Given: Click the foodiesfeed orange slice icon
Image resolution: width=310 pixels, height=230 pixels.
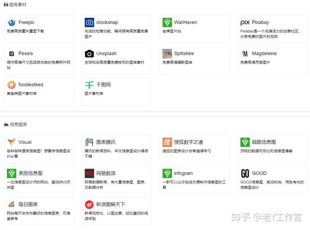Looking at the screenshot, I should coord(12,85).
